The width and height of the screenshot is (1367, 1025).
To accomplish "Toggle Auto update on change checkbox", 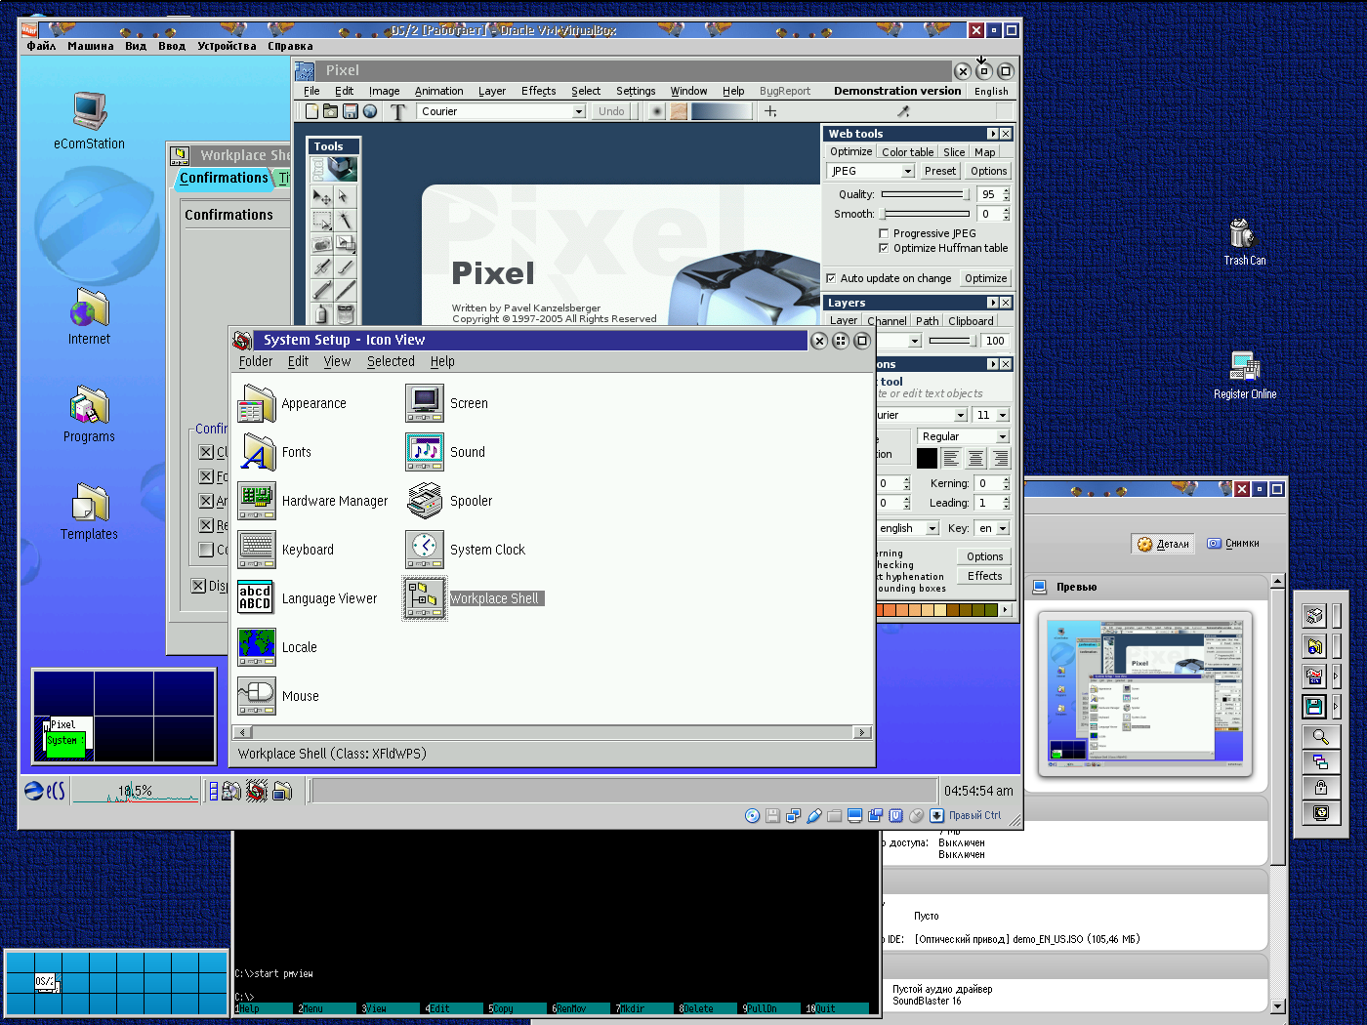I will pyautogui.click(x=831, y=278).
